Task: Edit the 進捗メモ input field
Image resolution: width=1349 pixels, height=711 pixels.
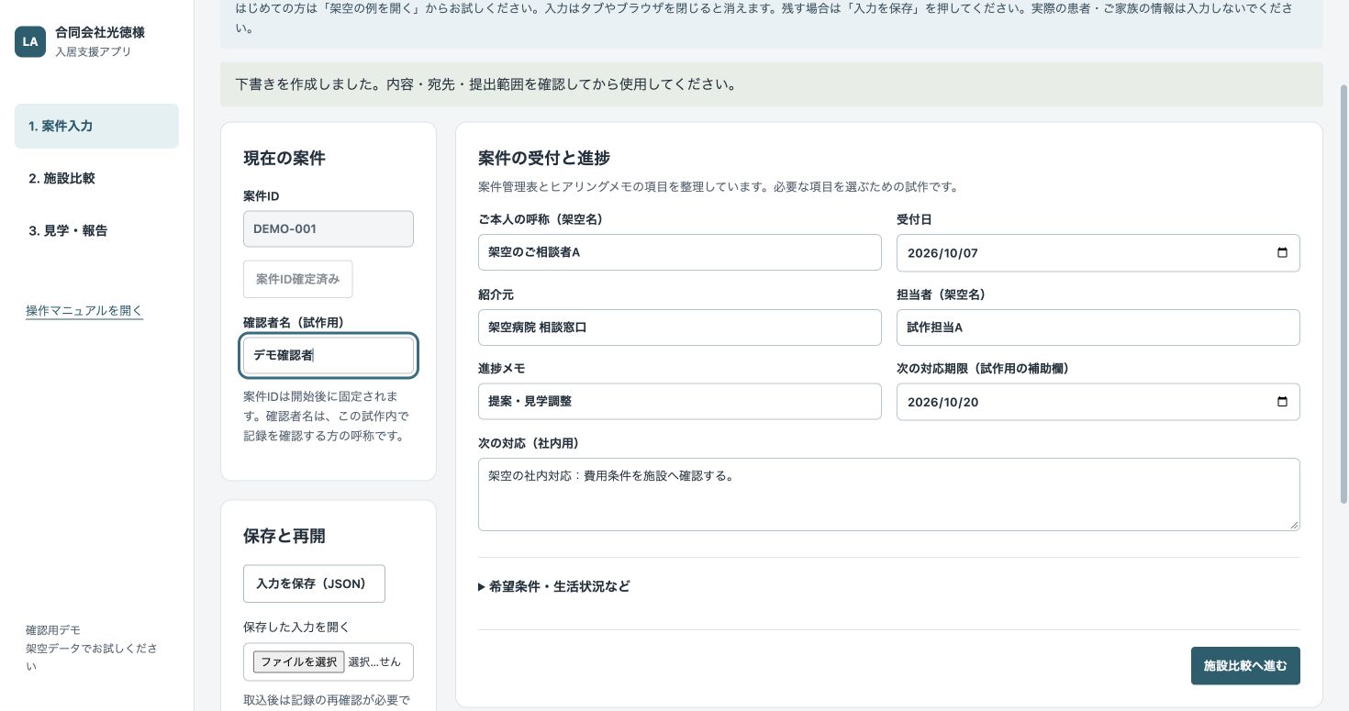Action: (x=680, y=402)
